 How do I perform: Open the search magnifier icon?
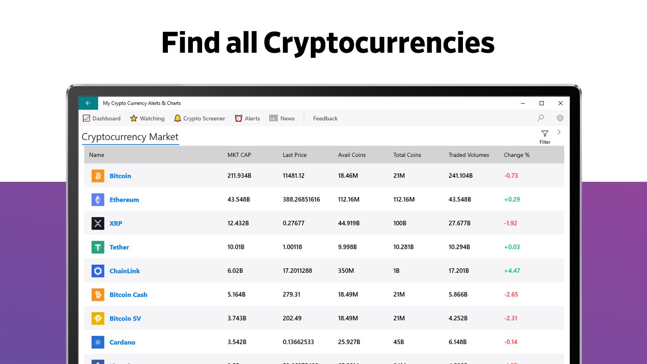pyautogui.click(x=540, y=118)
